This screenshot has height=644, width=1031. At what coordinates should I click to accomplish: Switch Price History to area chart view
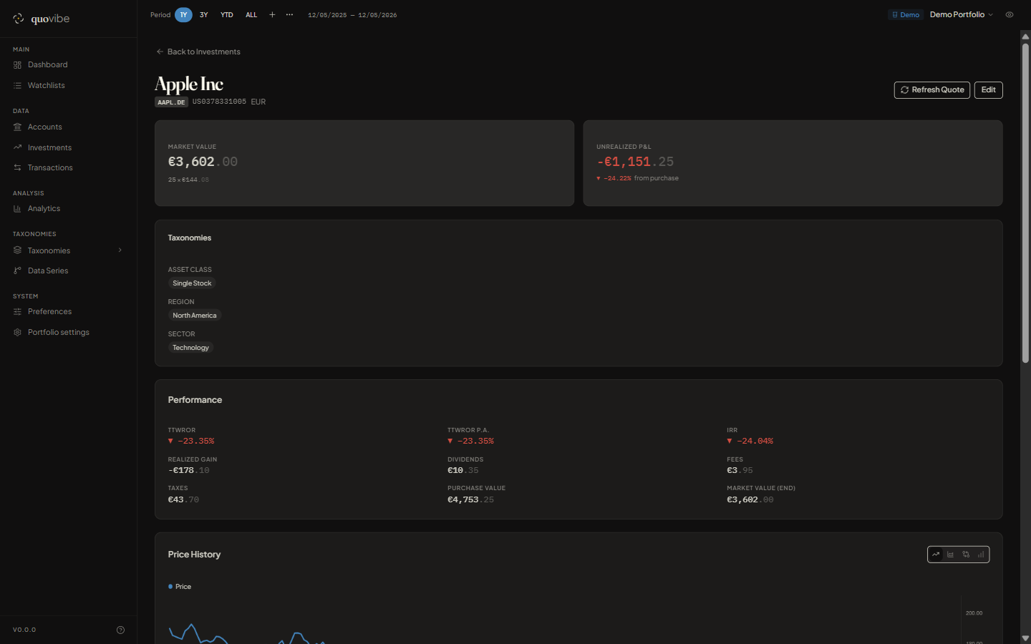951,555
